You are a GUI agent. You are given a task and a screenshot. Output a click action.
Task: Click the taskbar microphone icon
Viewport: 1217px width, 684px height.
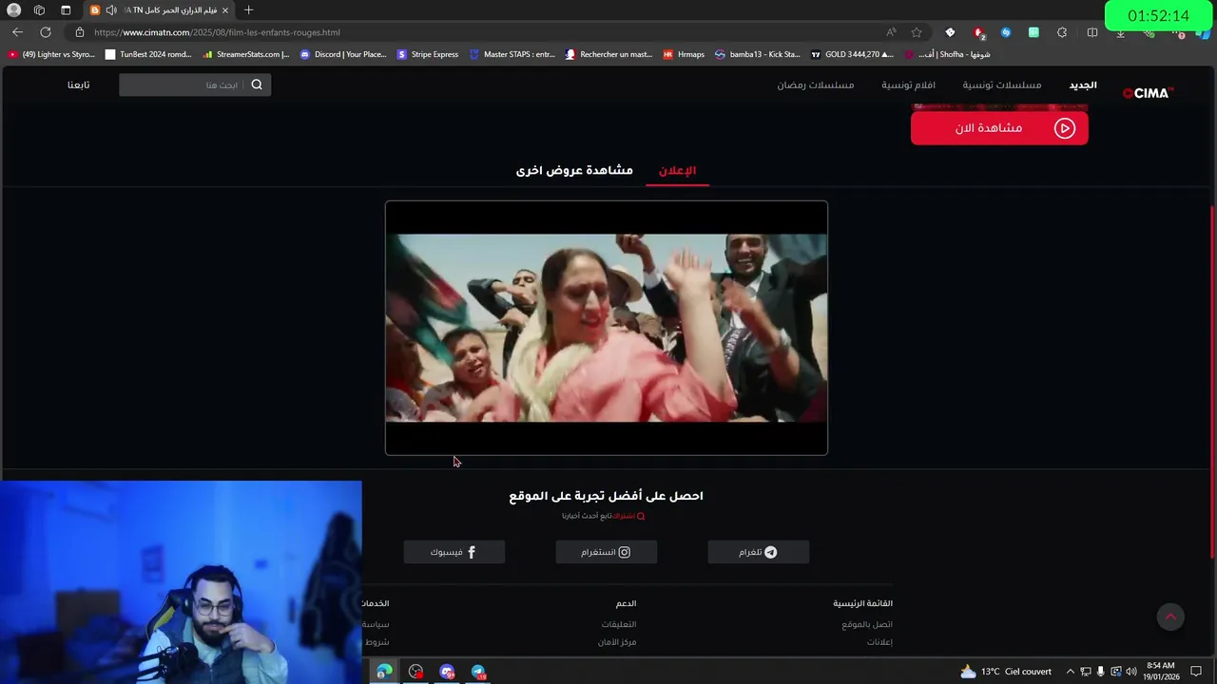click(1100, 672)
